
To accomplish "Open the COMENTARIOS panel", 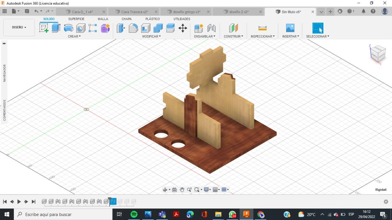I will tap(5, 110).
